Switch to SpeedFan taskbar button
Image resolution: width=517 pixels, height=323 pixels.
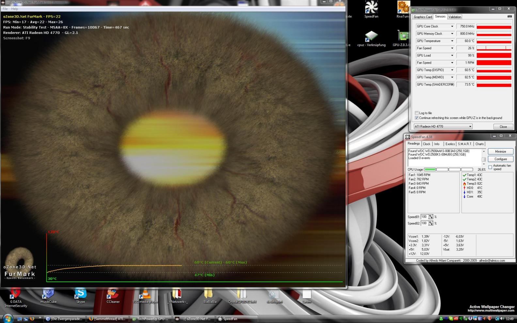pyautogui.click(x=237, y=319)
